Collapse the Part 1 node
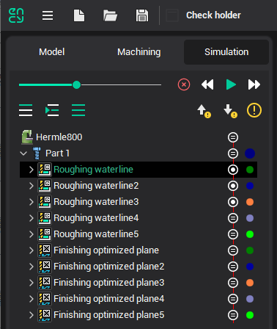The image size is (277, 329). (x=23, y=153)
